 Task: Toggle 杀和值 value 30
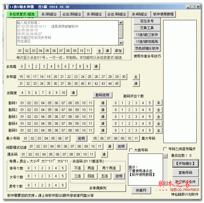(123, 77)
